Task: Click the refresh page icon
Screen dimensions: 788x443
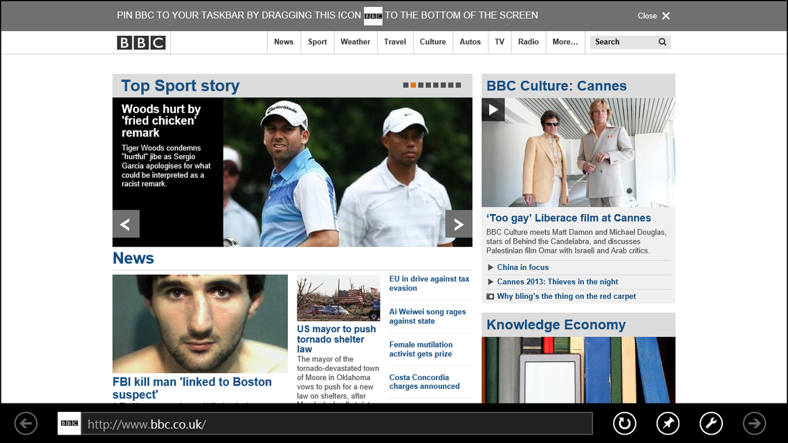Action: (624, 424)
